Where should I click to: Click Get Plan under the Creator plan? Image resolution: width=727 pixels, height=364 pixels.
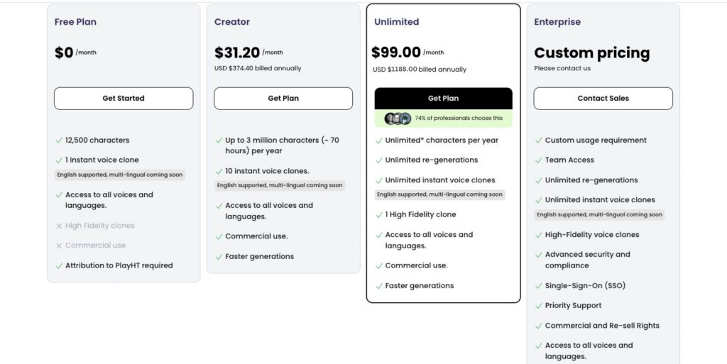[283, 98]
